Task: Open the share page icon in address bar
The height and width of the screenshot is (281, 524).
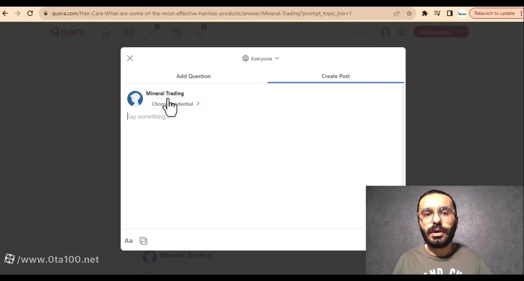Action: (x=397, y=13)
